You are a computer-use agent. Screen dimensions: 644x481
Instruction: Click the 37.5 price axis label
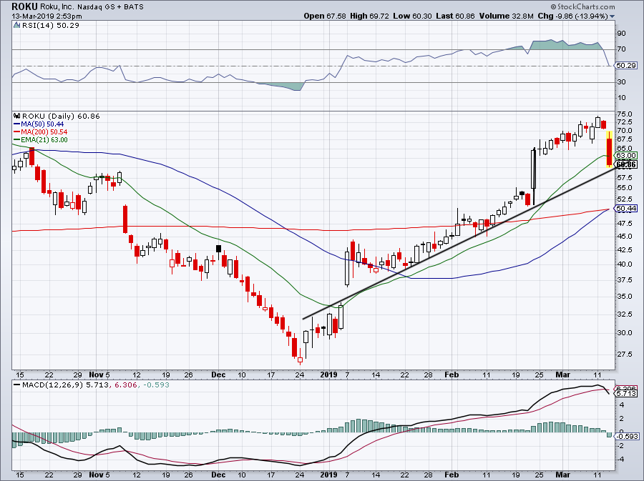point(624,279)
